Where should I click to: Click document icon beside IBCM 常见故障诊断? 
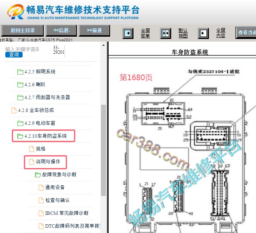coord(41,213)
